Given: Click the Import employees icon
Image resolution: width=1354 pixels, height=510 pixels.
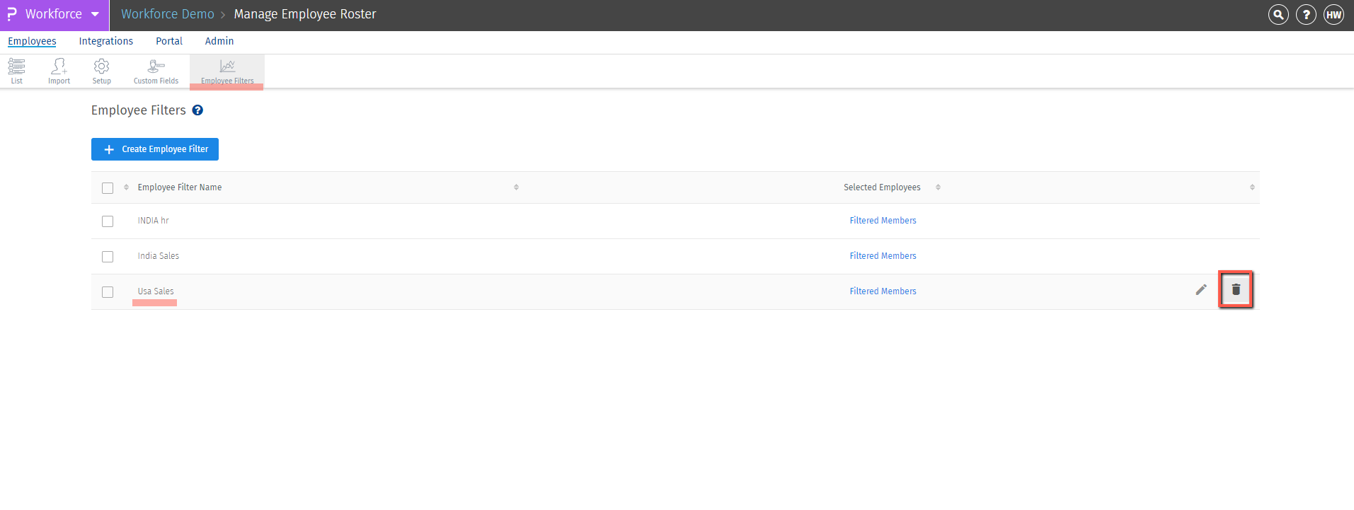Looking at the screenshot, I should pos(59,71).
